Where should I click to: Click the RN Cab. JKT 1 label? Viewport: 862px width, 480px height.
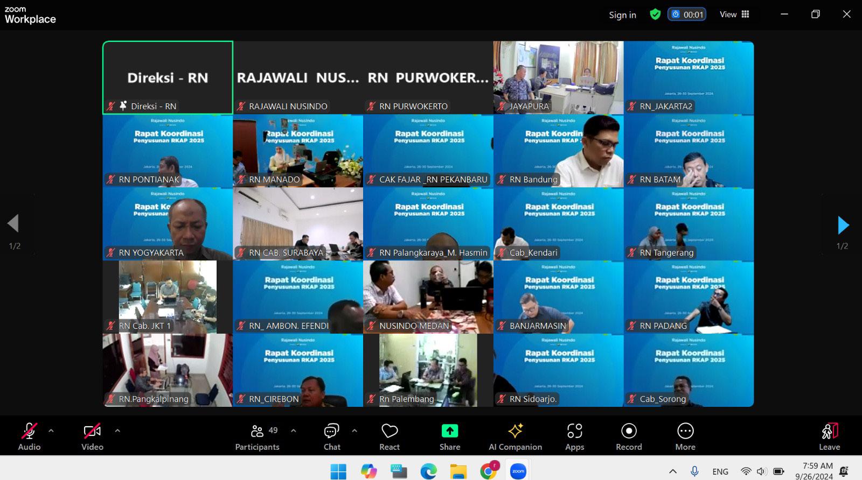pos(144,326)
